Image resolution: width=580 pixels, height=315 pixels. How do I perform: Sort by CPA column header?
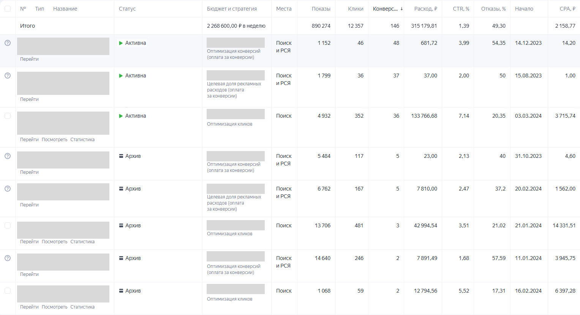(x=567, y=9)
